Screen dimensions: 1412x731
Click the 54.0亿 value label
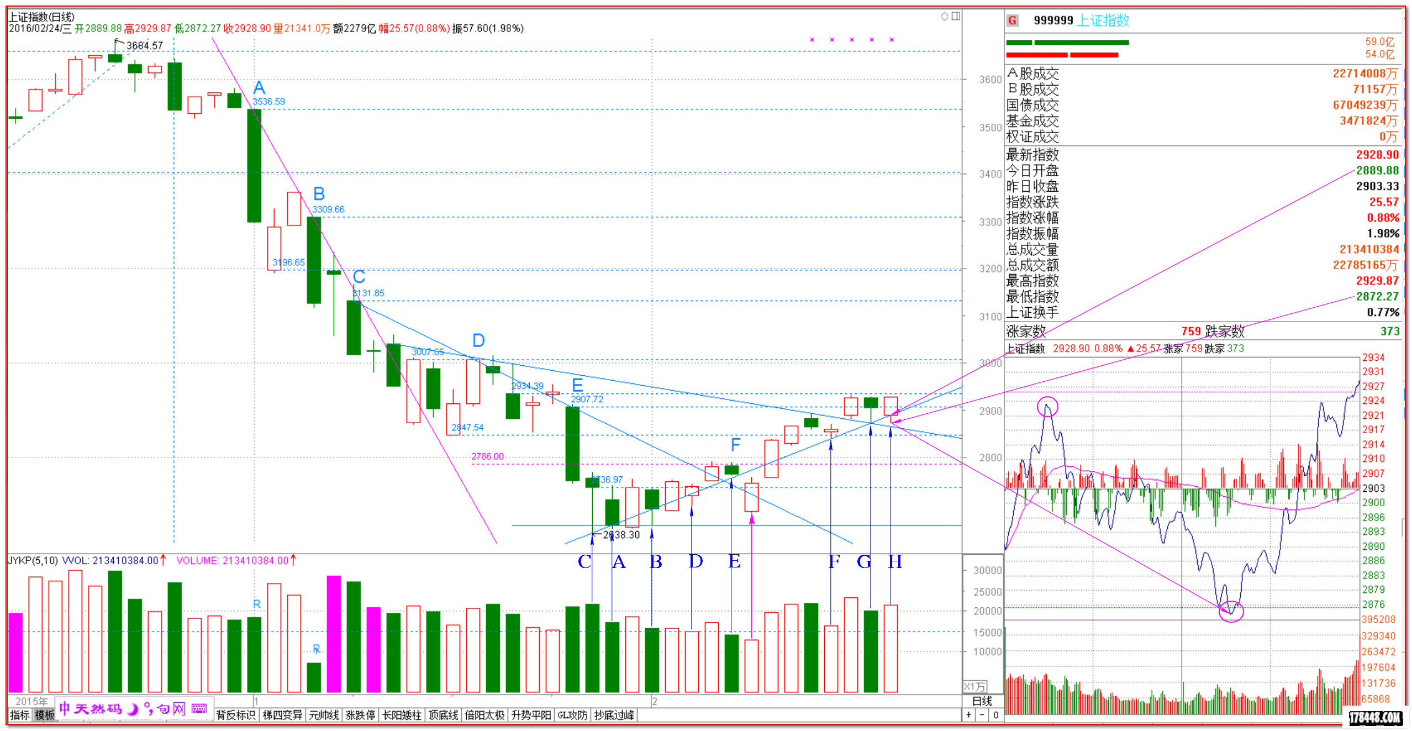pyautogui.click(x=1379, y=54)
